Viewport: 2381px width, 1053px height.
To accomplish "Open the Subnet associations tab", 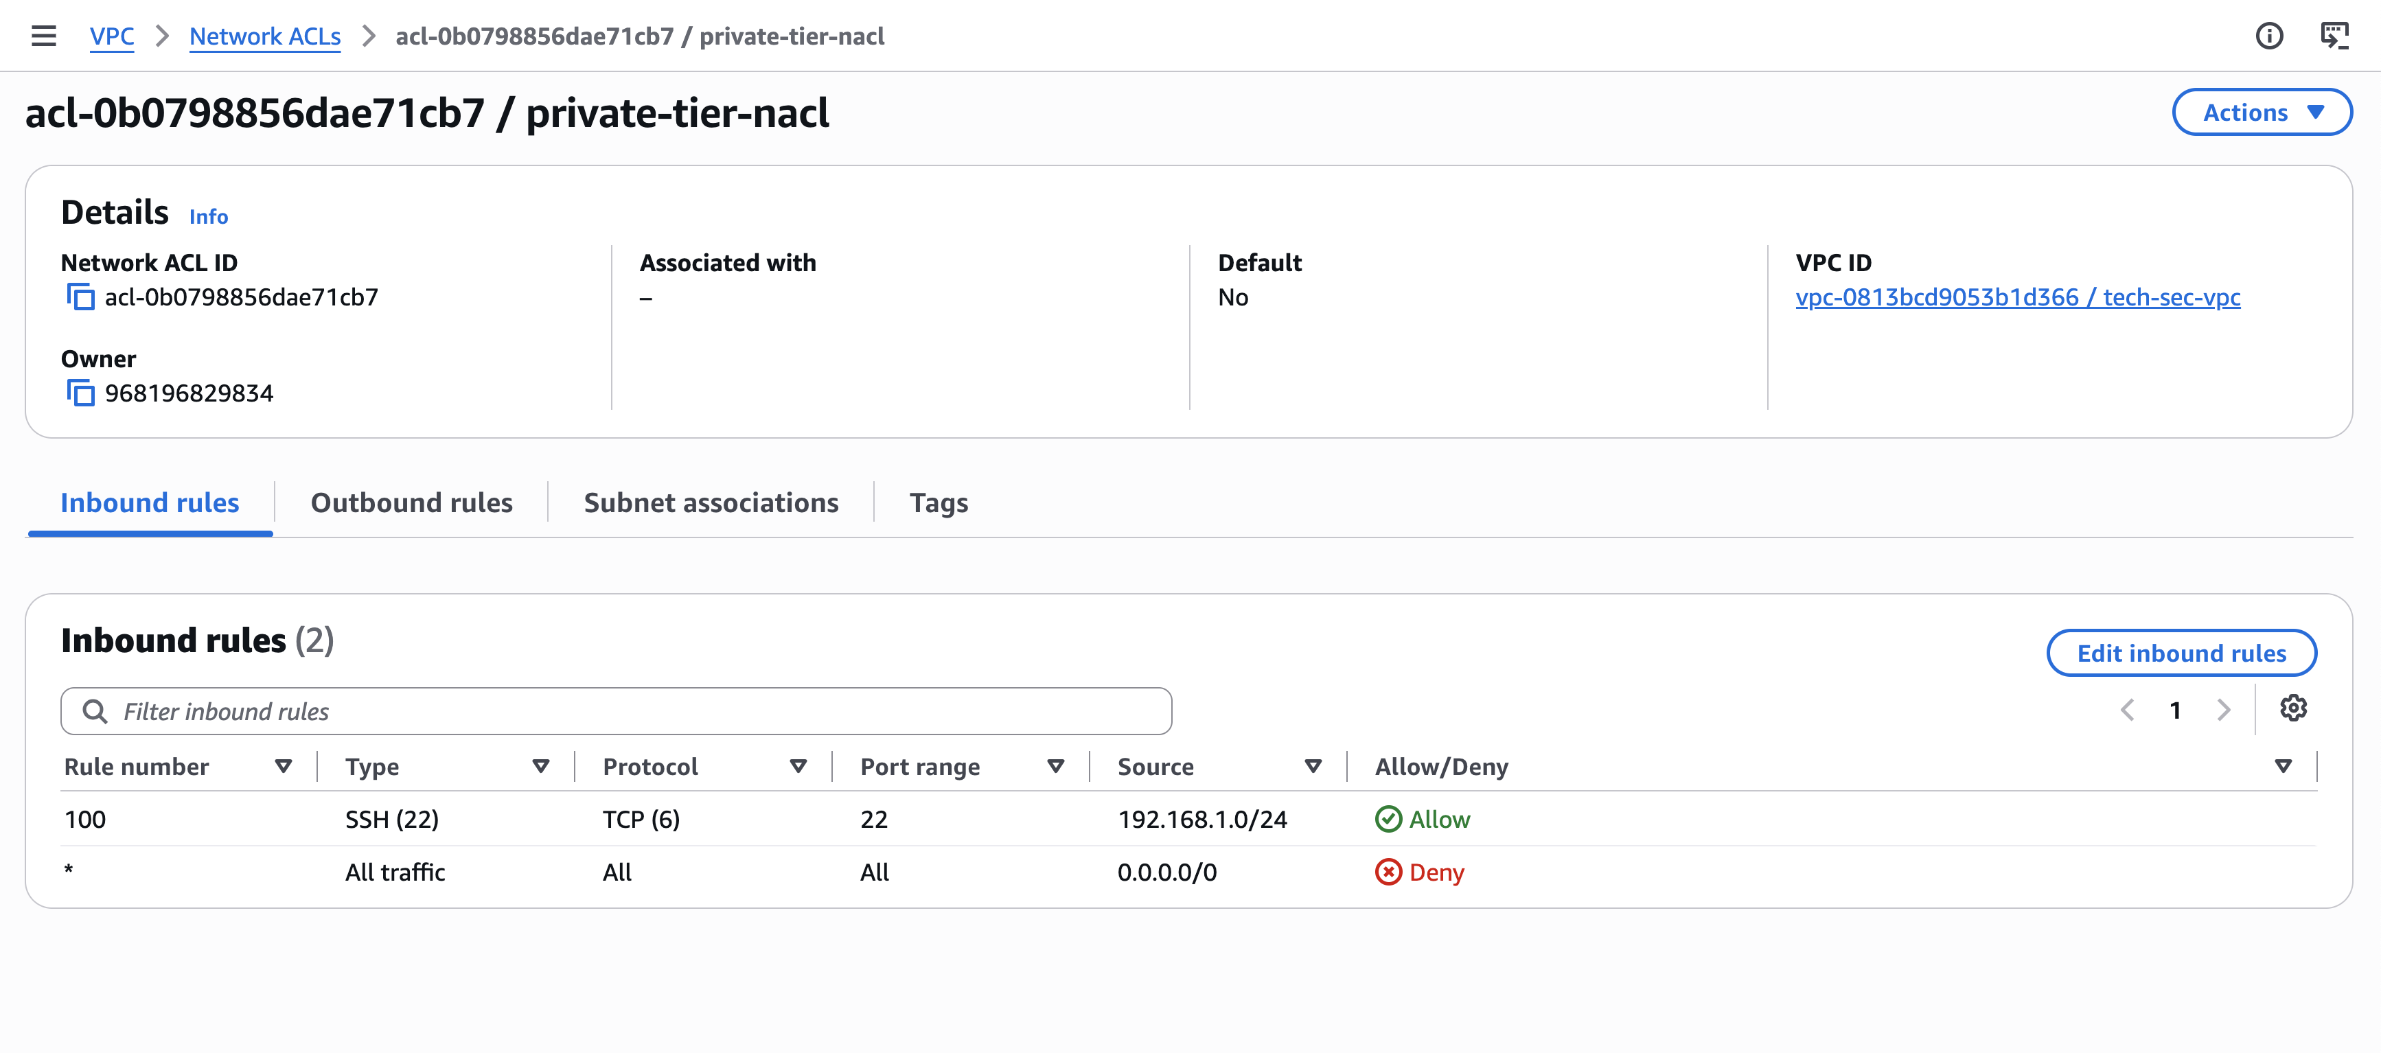I will coord(711,503).
